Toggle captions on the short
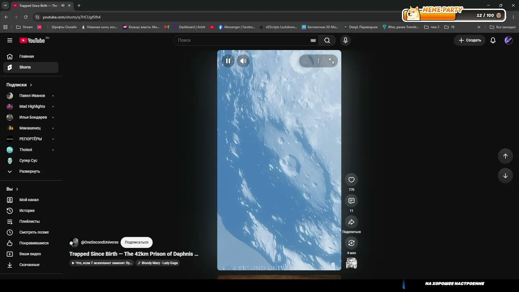The width and height of the screenshot is (519, 292). coord(305,61)
